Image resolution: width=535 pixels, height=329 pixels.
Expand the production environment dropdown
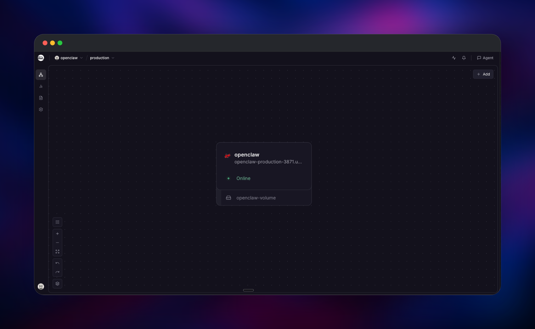(102, 58)
